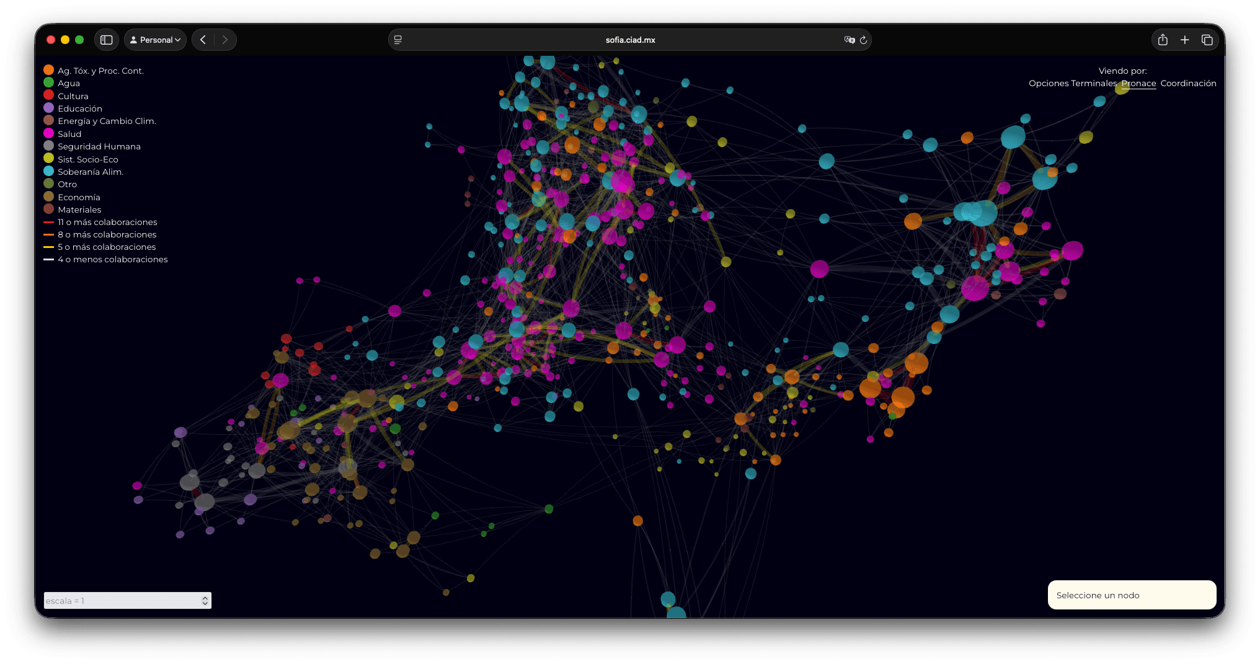The height and width of the screenshot is (664, 1260).
Task: Open the page settings icon in address bar
Action: [x=398, y=40]
